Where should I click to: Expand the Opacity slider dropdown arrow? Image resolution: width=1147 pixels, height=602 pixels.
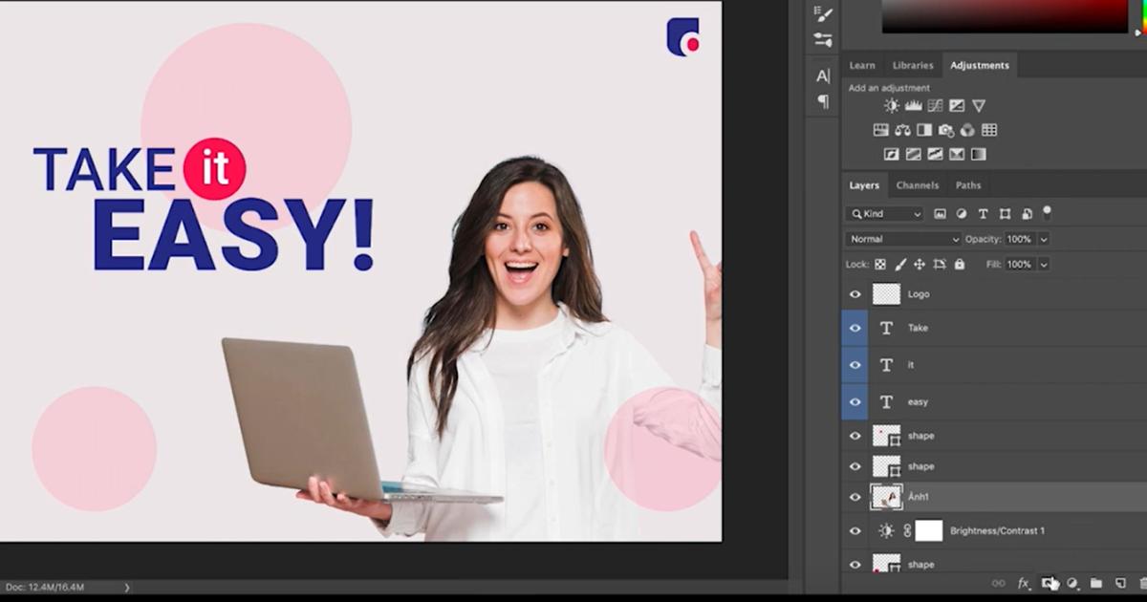pos(1044,239)
